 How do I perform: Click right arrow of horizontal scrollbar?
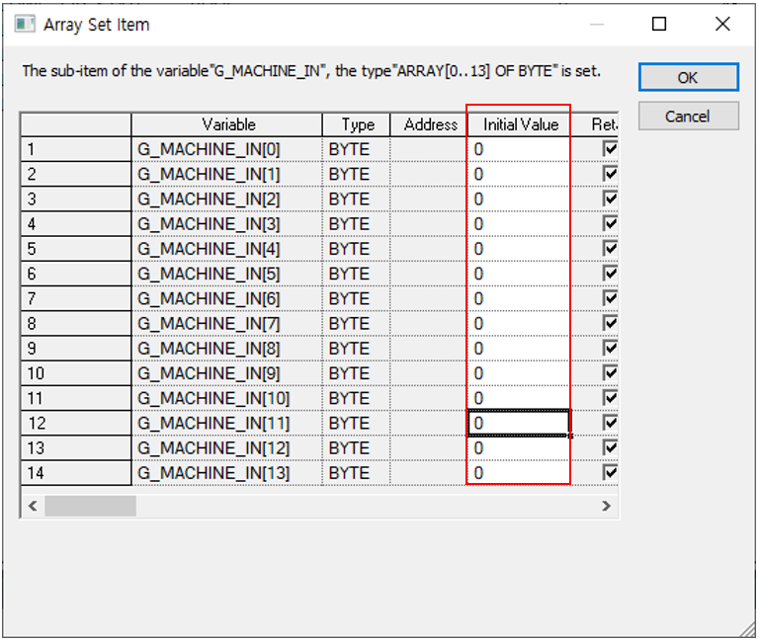tap(607, 506)
